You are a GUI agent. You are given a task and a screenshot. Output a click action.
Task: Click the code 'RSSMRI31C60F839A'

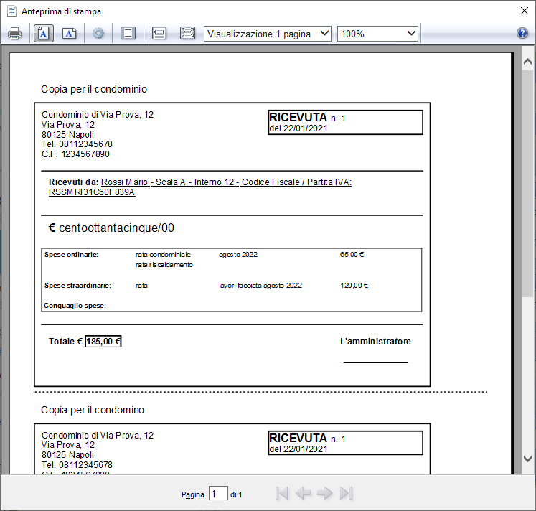[92, 192]
